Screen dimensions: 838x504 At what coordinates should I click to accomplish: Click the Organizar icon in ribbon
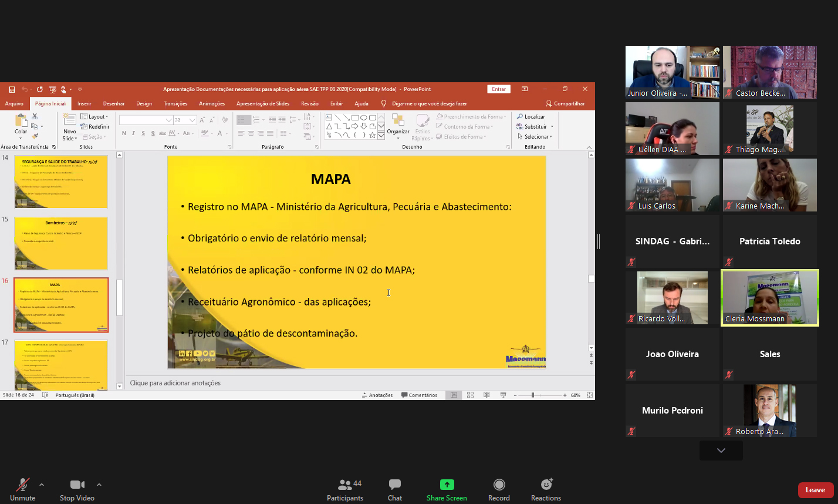point(398,123)
